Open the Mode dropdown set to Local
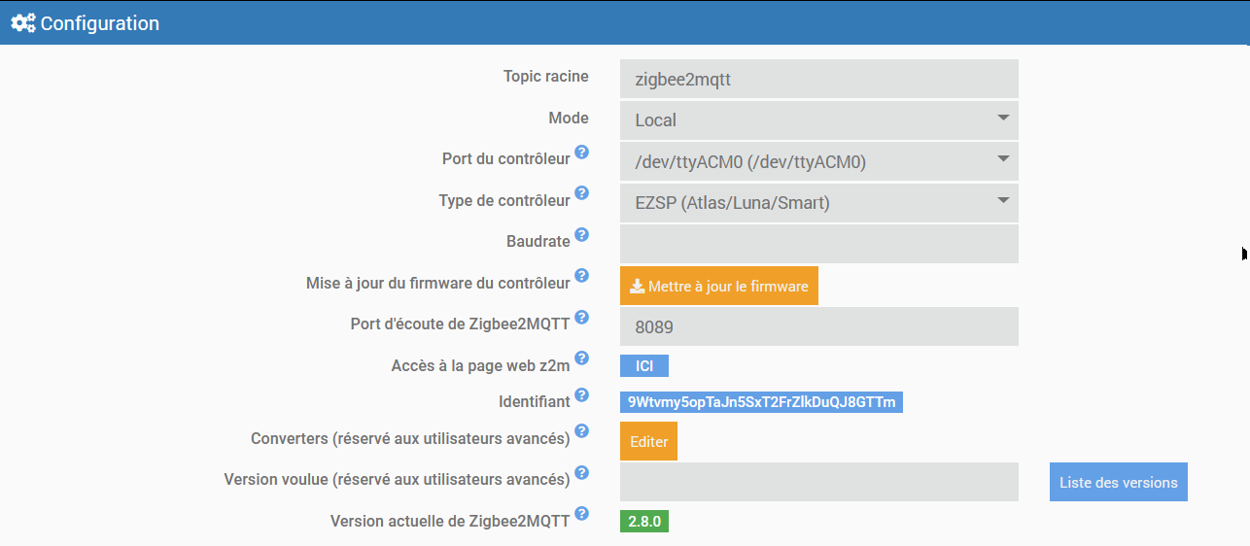1250x546 pixels. coord(818,120)
